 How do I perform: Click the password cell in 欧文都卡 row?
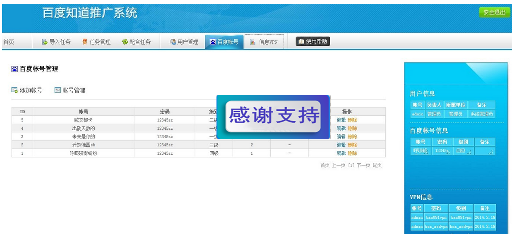pyautogui.click(x=165, y=120)
